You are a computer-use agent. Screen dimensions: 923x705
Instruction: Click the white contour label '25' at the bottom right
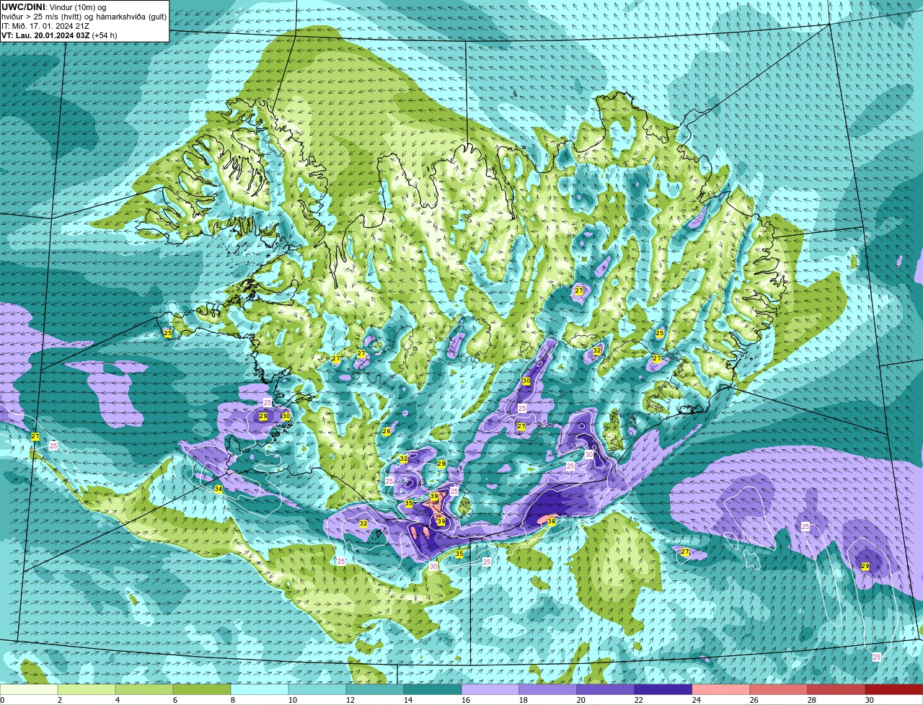tap(877, 657)
